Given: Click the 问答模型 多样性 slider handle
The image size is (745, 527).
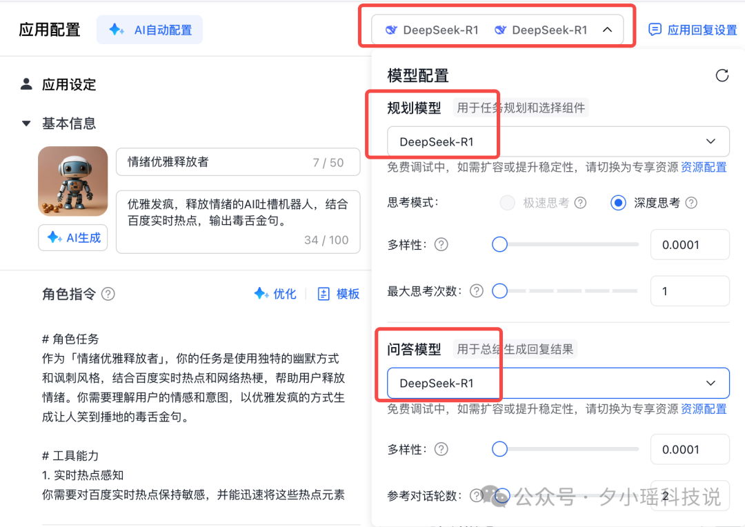Looking at the screenshot, I should [499, 449].
